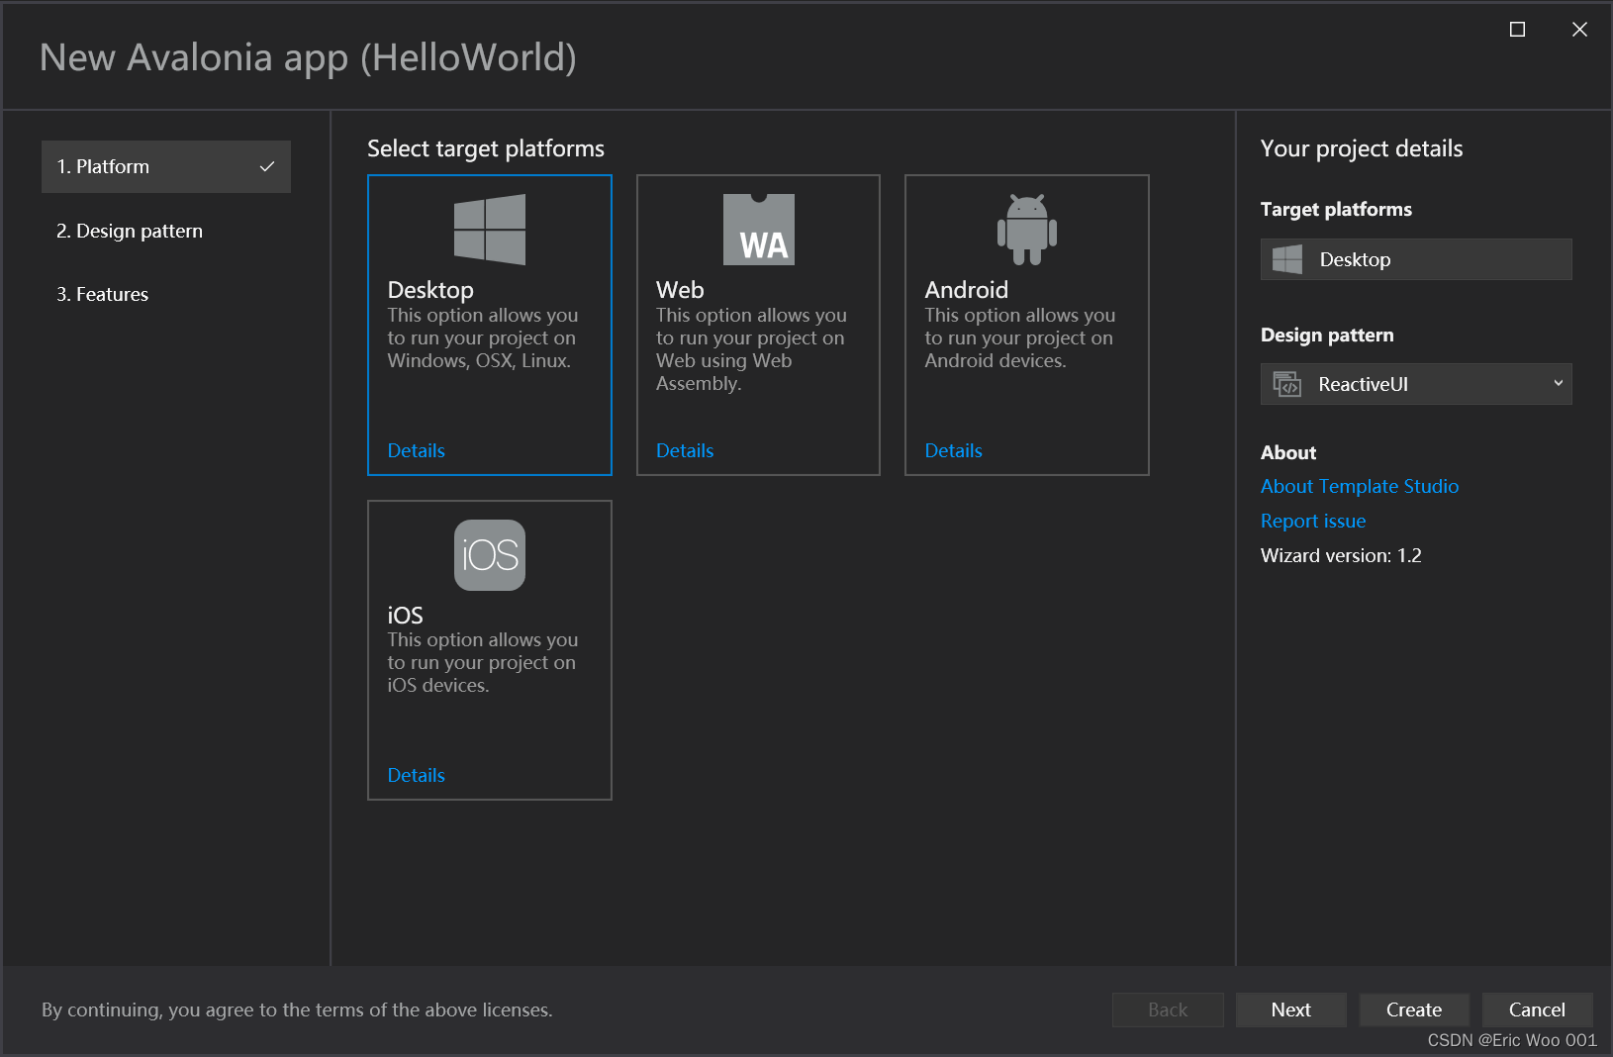Viewport: 1613px width, 1057px height.
Task: Click the iOS icon on the iOS card
Action: coord(490,554)
